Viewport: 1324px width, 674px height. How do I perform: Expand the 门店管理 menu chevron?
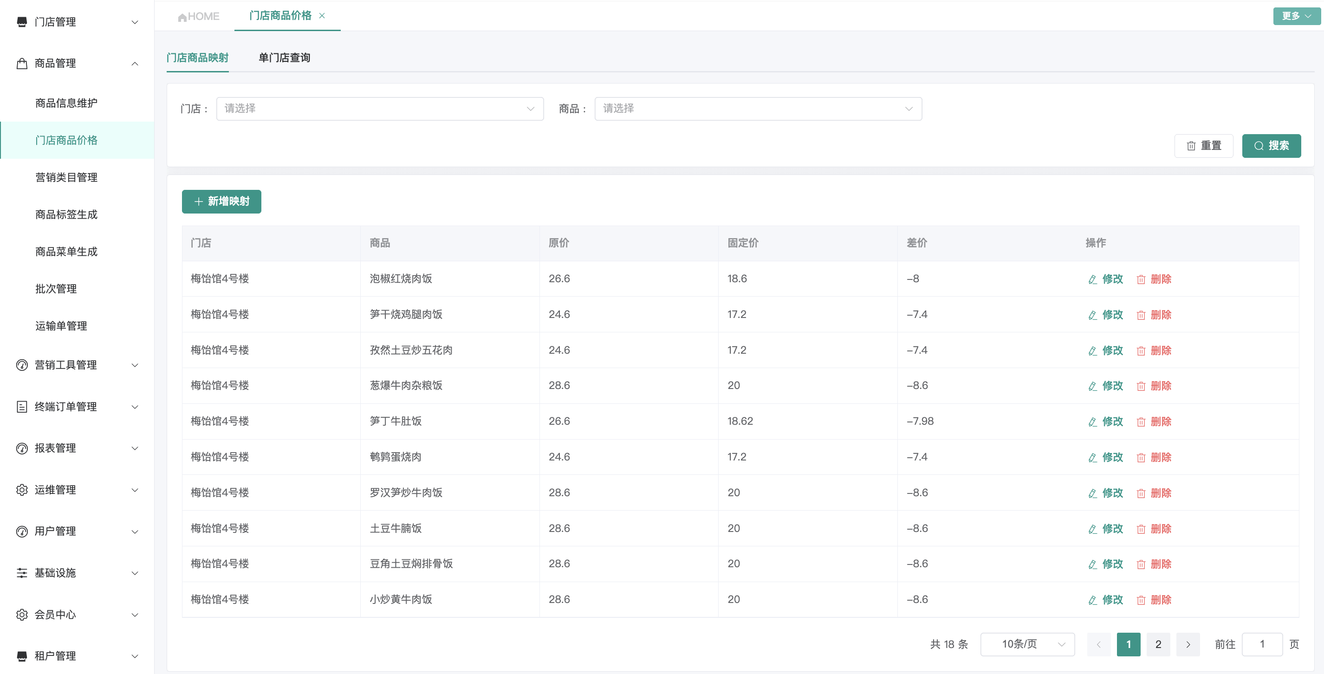click(x=135, y=22)
